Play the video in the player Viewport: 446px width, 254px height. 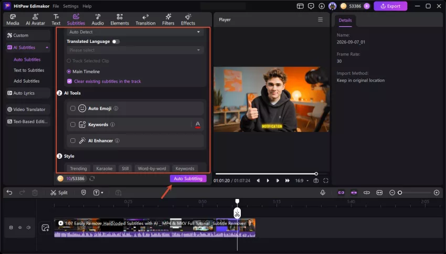coord(268,181)
